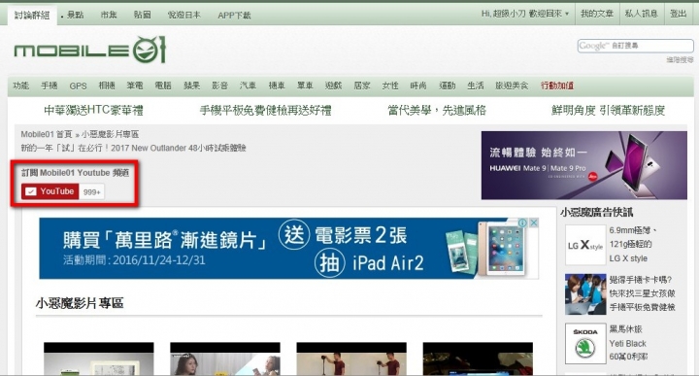This screenshot has width=699, height=376.
Task: Open the 時尚 category menu
Action: point(418,85)
